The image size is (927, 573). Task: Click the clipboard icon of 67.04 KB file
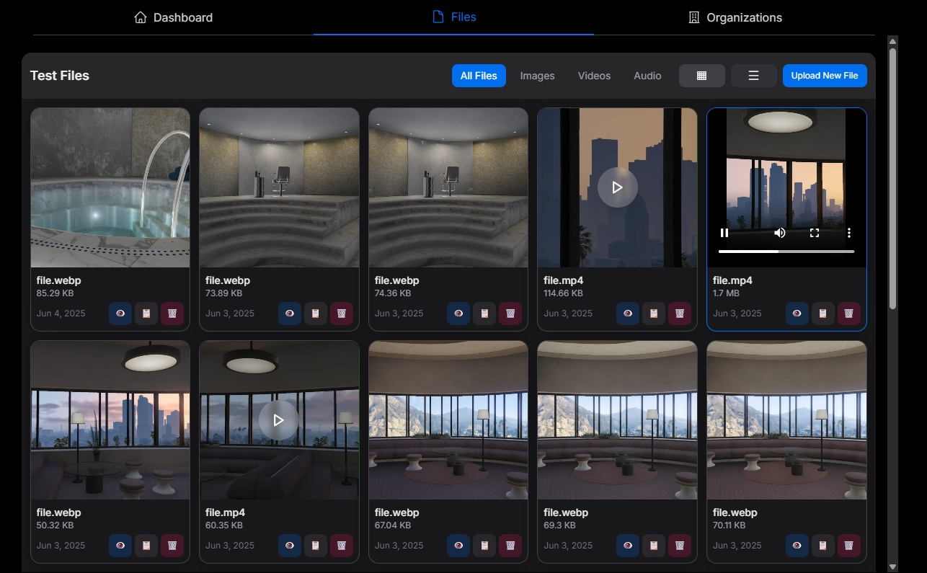(484, 546)
